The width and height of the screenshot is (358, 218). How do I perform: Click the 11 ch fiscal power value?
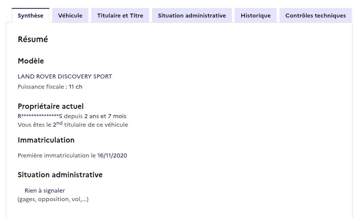pyautogui.click(x=76, y=87)
